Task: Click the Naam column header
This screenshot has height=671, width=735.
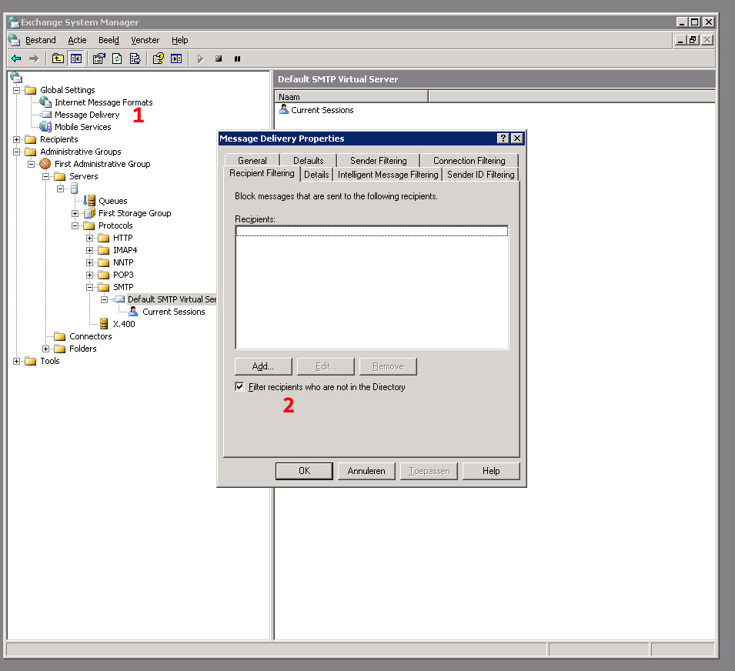Action: click(x=351, y=96)
